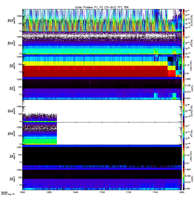
Task: Click the 'thb fbk scm1' axis label
Action: [x=12, y=88]
